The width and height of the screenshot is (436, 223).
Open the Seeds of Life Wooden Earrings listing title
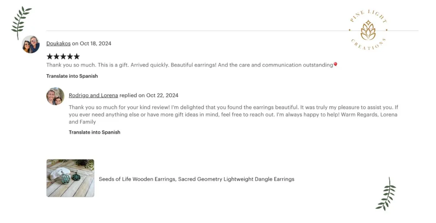[x=197, y=179]
